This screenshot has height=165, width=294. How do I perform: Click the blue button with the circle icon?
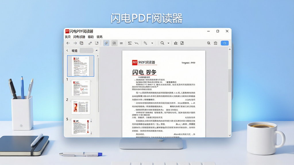pos(225,43)
